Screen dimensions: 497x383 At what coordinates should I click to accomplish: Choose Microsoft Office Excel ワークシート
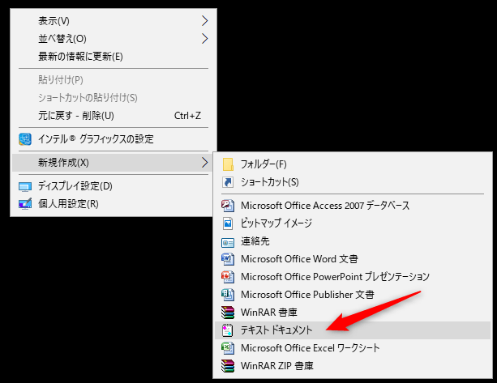[353, 348]
